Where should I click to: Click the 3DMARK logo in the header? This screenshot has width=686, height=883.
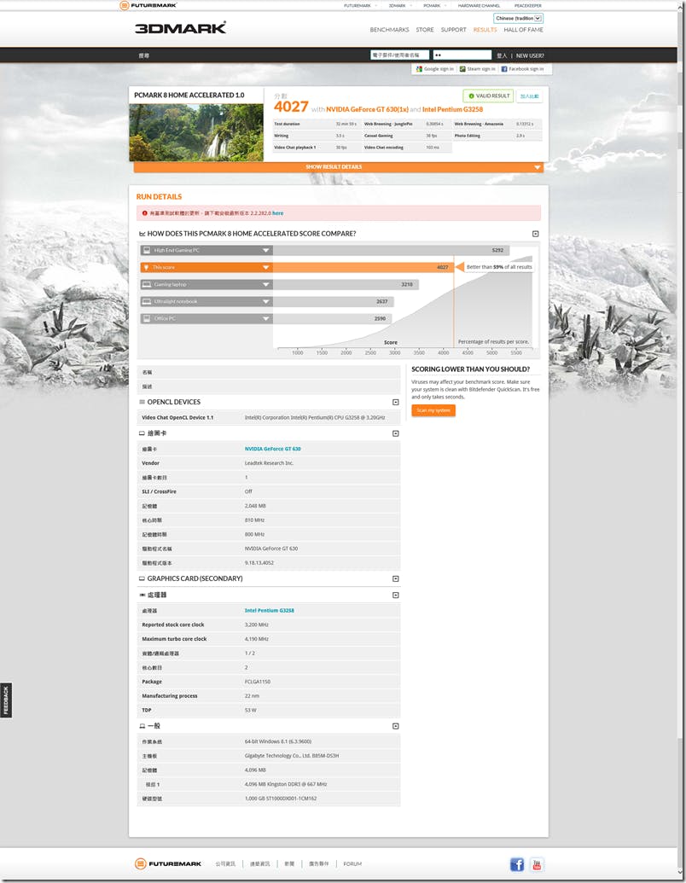(180, 28)
